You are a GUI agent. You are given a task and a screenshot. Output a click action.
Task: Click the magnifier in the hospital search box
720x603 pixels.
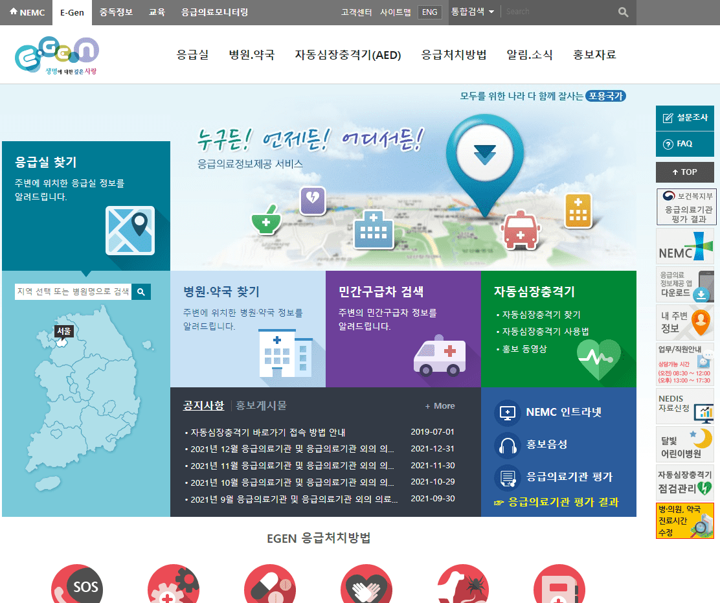pyautogui.click(x=141, y=291)
